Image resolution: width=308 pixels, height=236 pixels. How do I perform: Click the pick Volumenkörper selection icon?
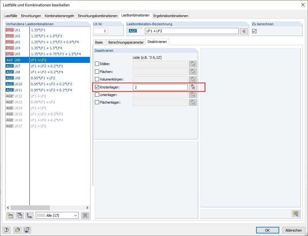click(193, 79)
